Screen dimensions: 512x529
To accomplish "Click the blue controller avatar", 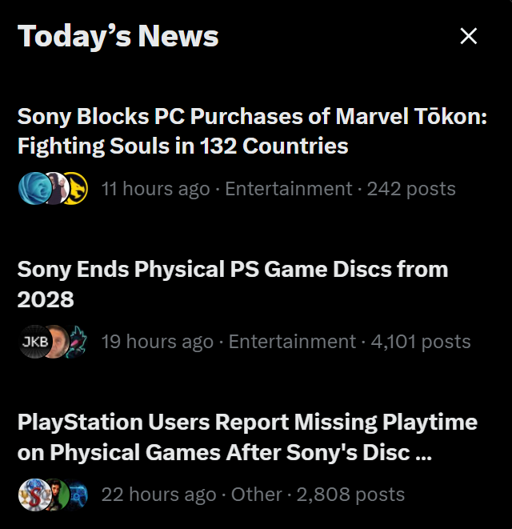I will [78, 495].
